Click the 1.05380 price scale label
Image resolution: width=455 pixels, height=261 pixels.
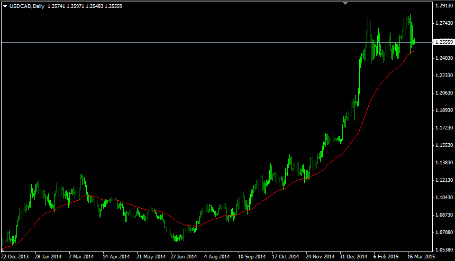click(444, 249)
